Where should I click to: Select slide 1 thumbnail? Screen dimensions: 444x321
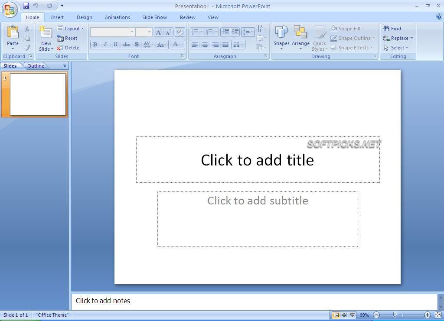click(38, 94)
